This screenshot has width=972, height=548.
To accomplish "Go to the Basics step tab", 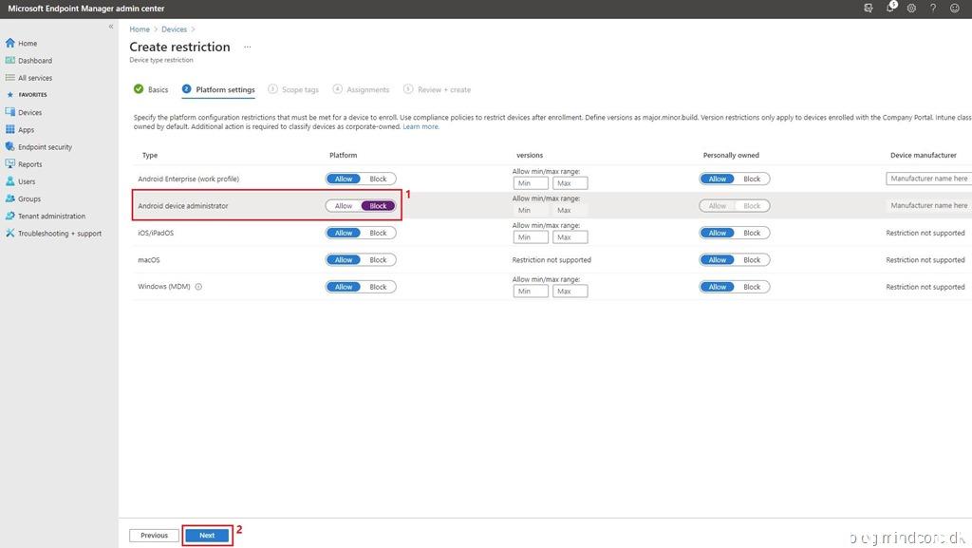I will point(151,90).
